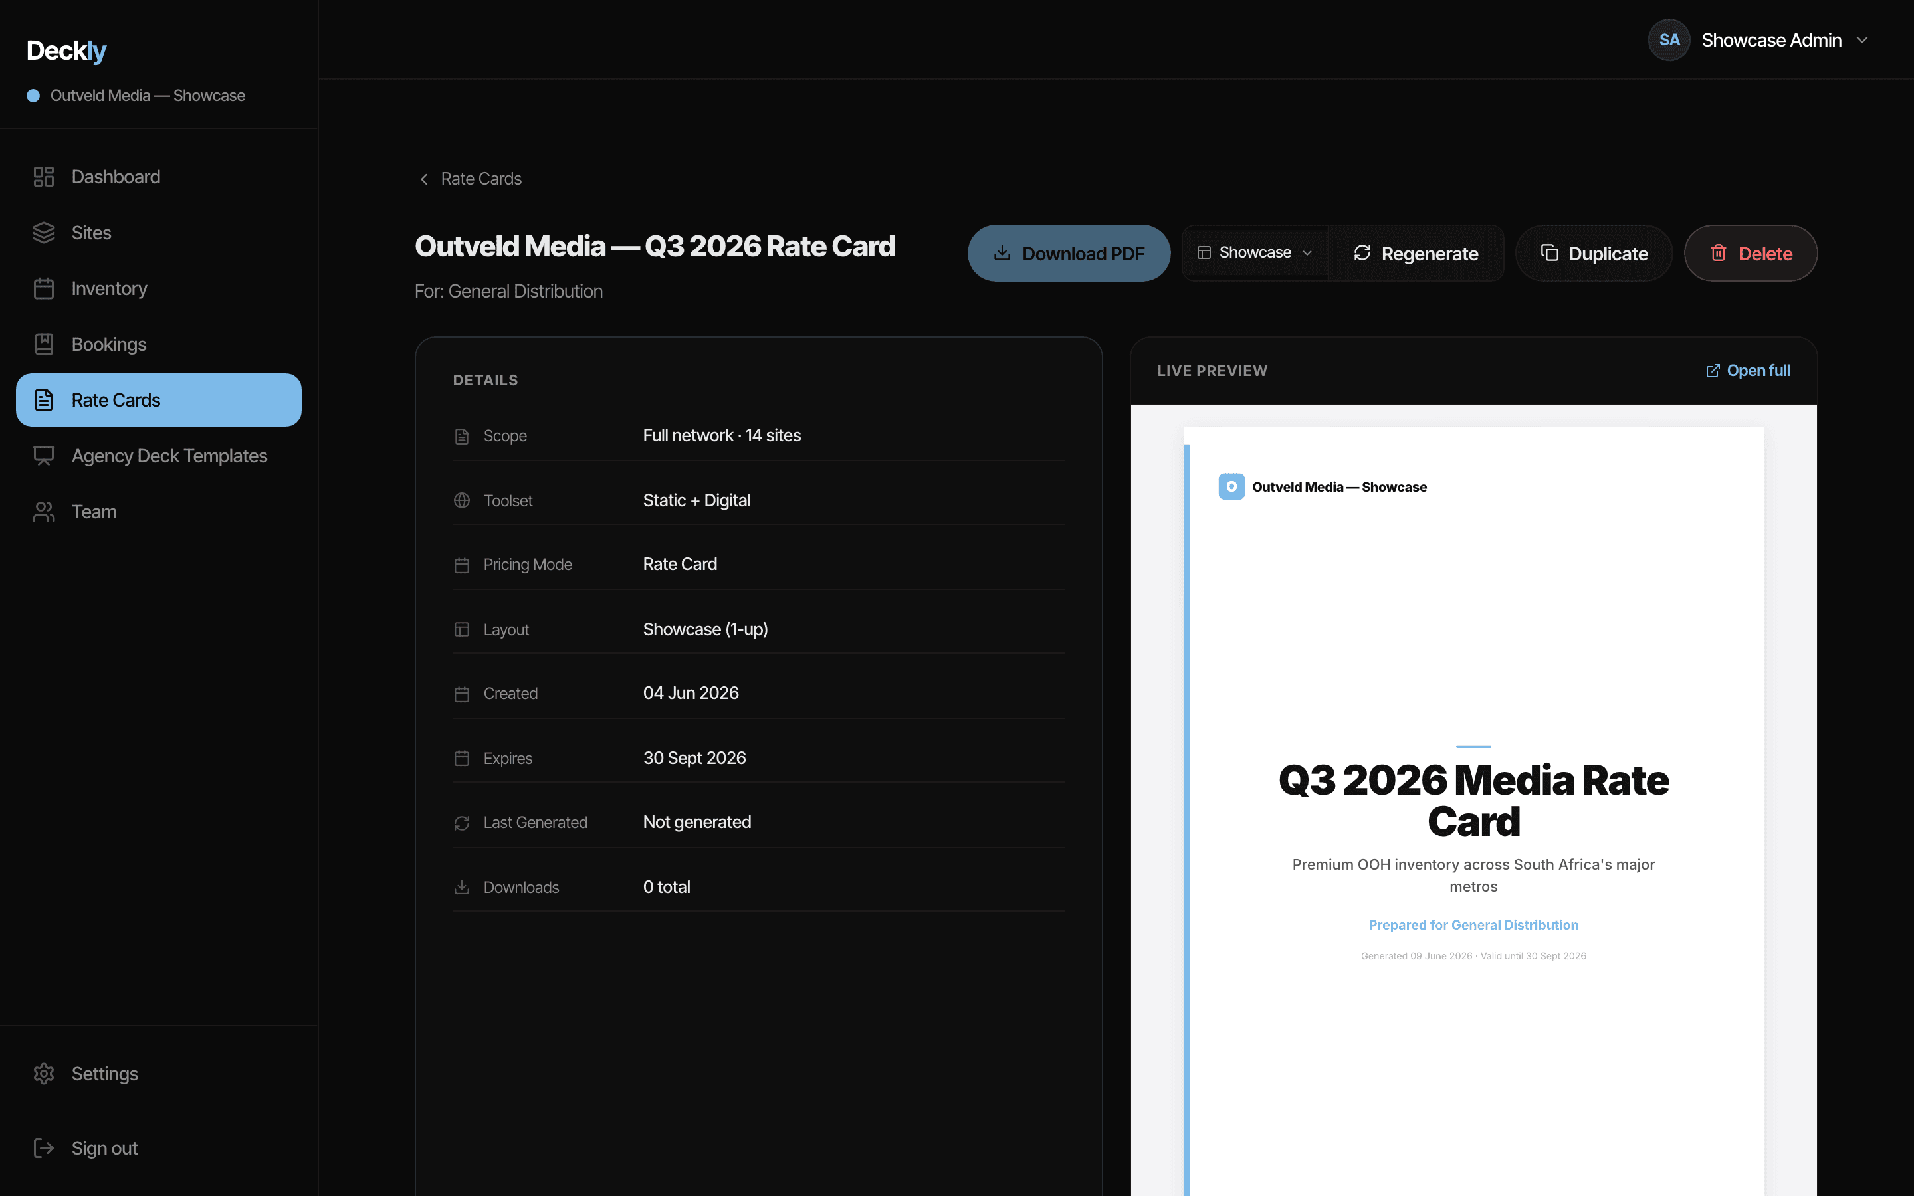Viewport: 1914px width, 1196px height.
Task: Go back via Rate Cards breadcrumb chevron
Action: [424, 179]
